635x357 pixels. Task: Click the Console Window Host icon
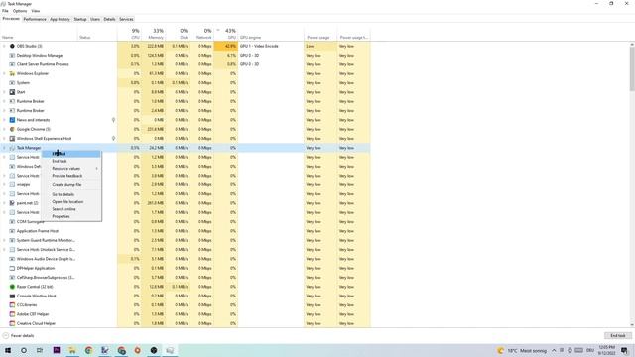12,296
